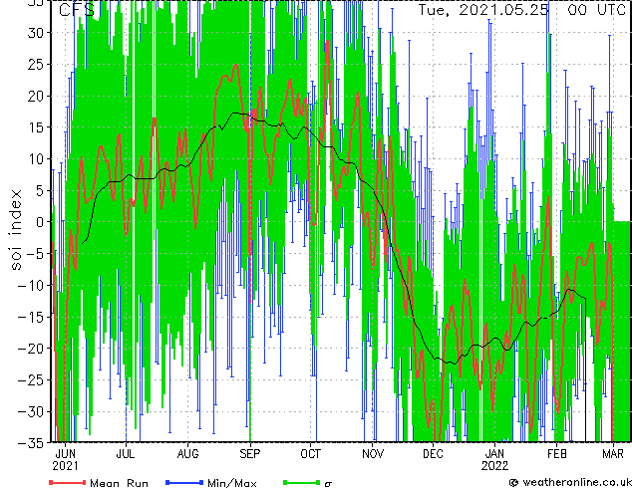
Task: Click the y-axis value -35
Action: (x=31, y=443)
